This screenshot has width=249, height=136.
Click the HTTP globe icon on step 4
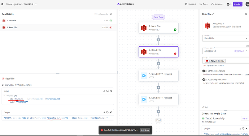pyautogui.click(x=144, y=100)
